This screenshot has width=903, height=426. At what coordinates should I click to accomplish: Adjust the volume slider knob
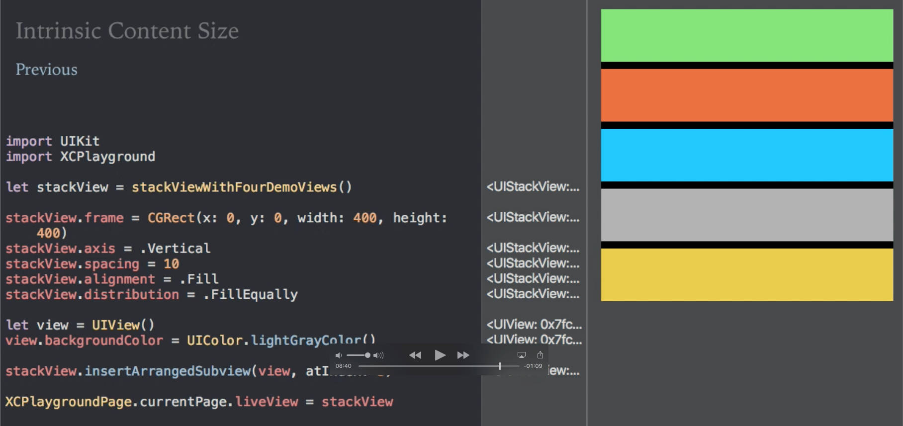click(x=367, y=355)
